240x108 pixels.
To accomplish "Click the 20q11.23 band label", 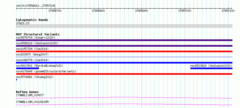I will [x=23, y=23].
